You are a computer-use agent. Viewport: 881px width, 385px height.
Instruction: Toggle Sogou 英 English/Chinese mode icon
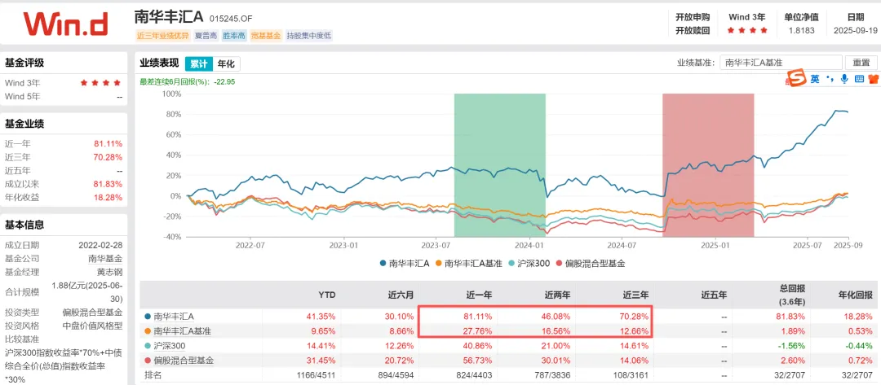coord(815,79)
